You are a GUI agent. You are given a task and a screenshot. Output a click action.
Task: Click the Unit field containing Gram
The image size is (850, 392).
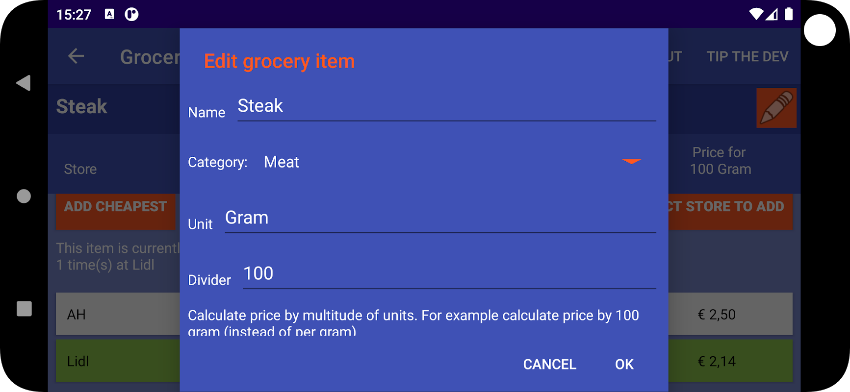(x=440, y=218)
